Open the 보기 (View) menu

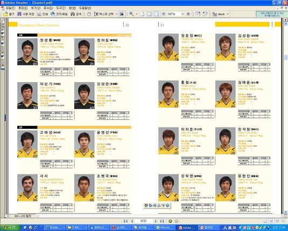click(x=36, y=8)
